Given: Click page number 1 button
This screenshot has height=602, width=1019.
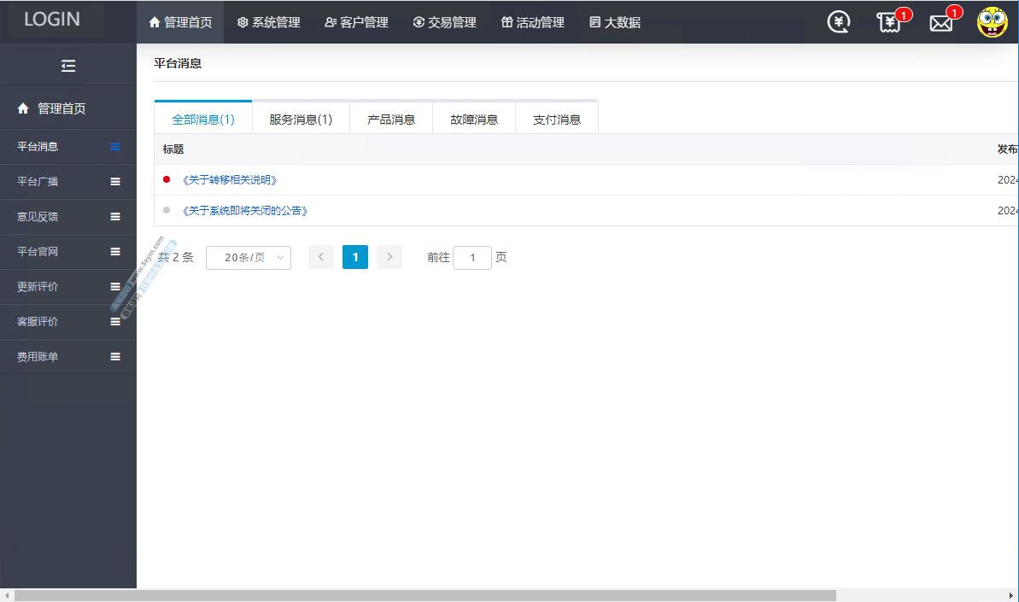Looking at the screenshot, I should click(355, 257).
